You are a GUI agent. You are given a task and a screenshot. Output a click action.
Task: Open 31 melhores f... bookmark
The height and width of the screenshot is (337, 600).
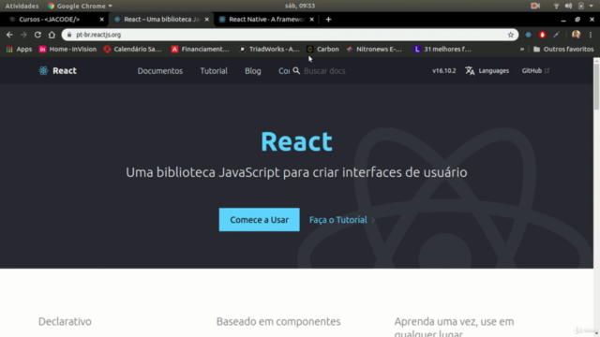pos(442,50)
